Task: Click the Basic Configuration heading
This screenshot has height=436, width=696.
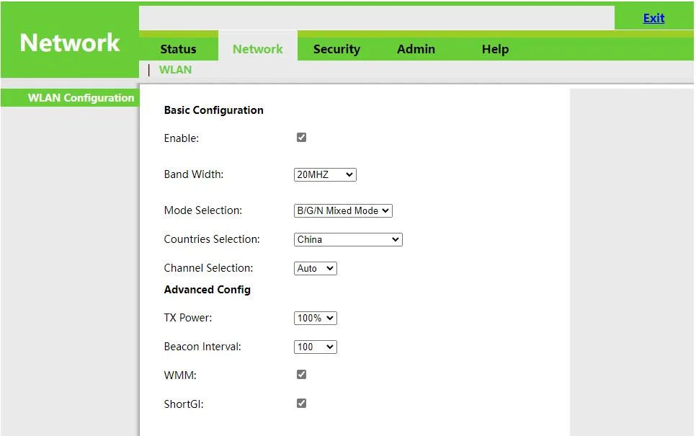Action: (x=213, y=110)
